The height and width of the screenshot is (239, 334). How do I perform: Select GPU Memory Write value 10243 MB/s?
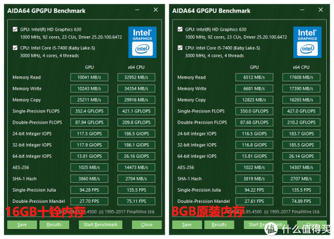point(89,89)
